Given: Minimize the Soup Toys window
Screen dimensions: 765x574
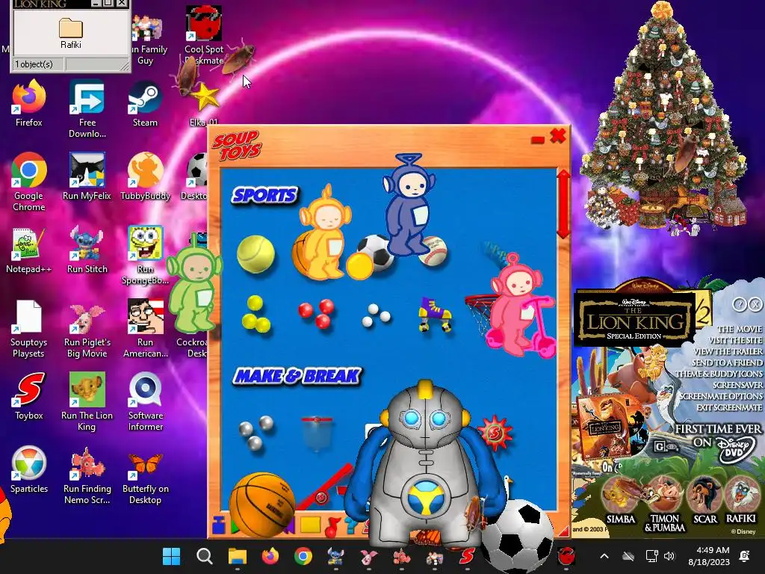Looking at the screenshot, I should tap(537, 140).
